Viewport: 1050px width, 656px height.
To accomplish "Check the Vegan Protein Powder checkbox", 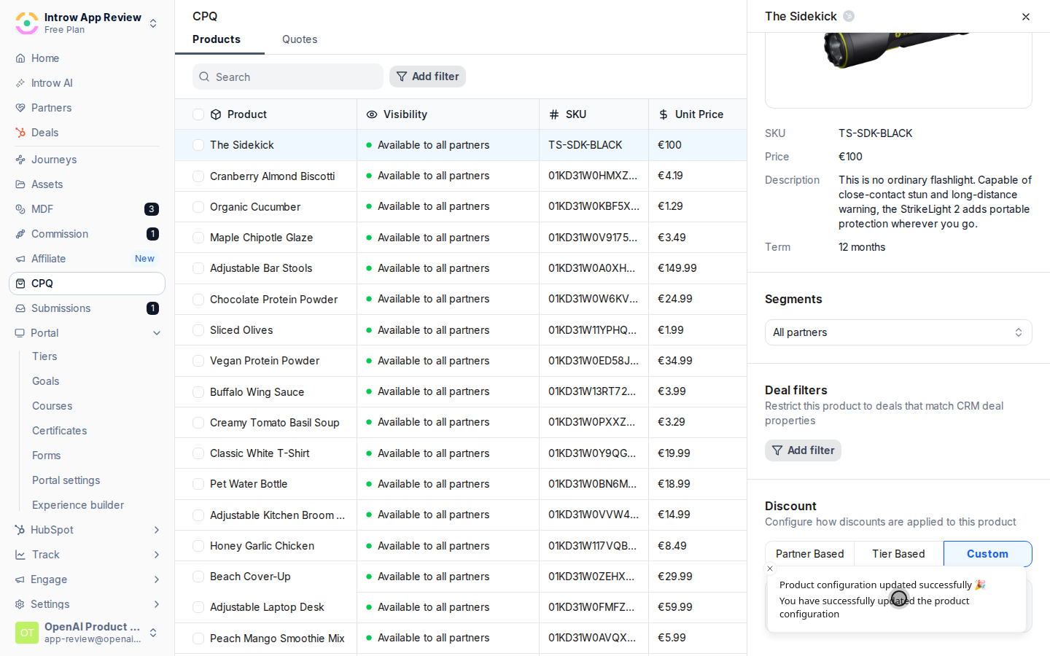I will click(x=198, y=361).
